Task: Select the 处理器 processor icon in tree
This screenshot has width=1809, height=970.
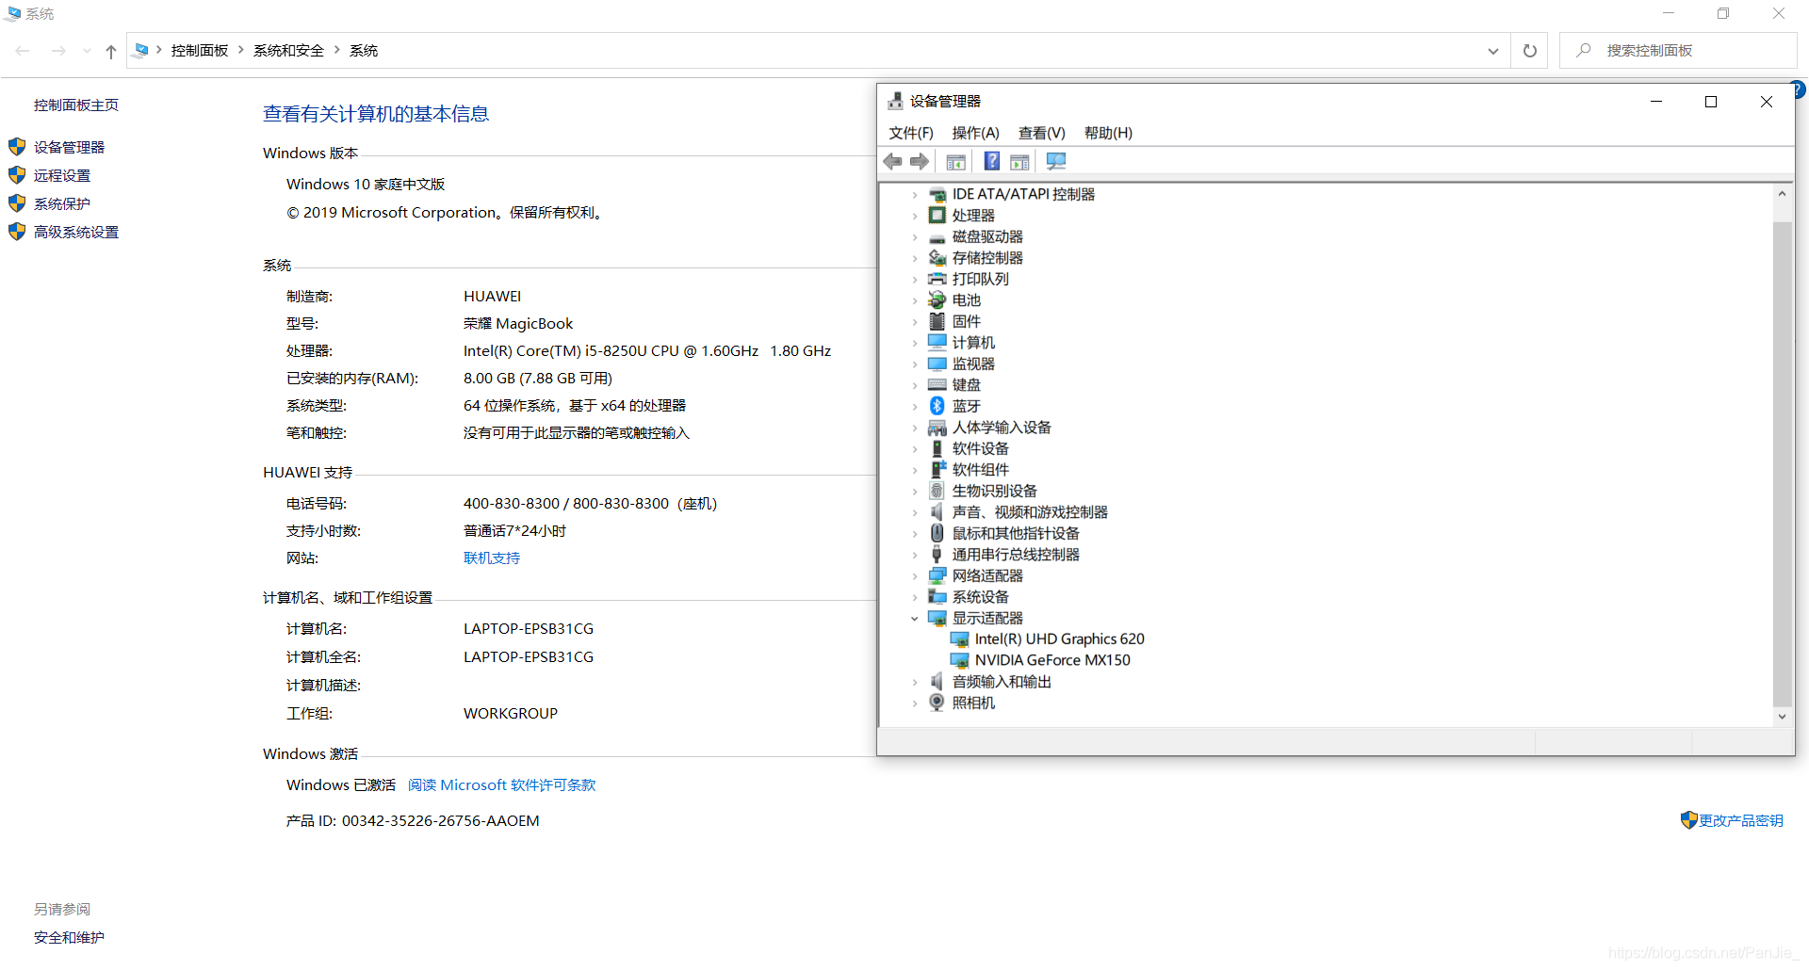Action: point(937,216)
